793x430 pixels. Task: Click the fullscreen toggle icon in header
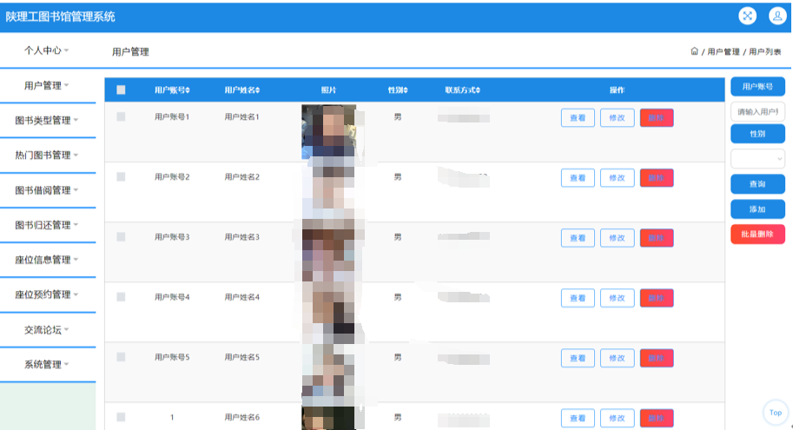[747, 17]
